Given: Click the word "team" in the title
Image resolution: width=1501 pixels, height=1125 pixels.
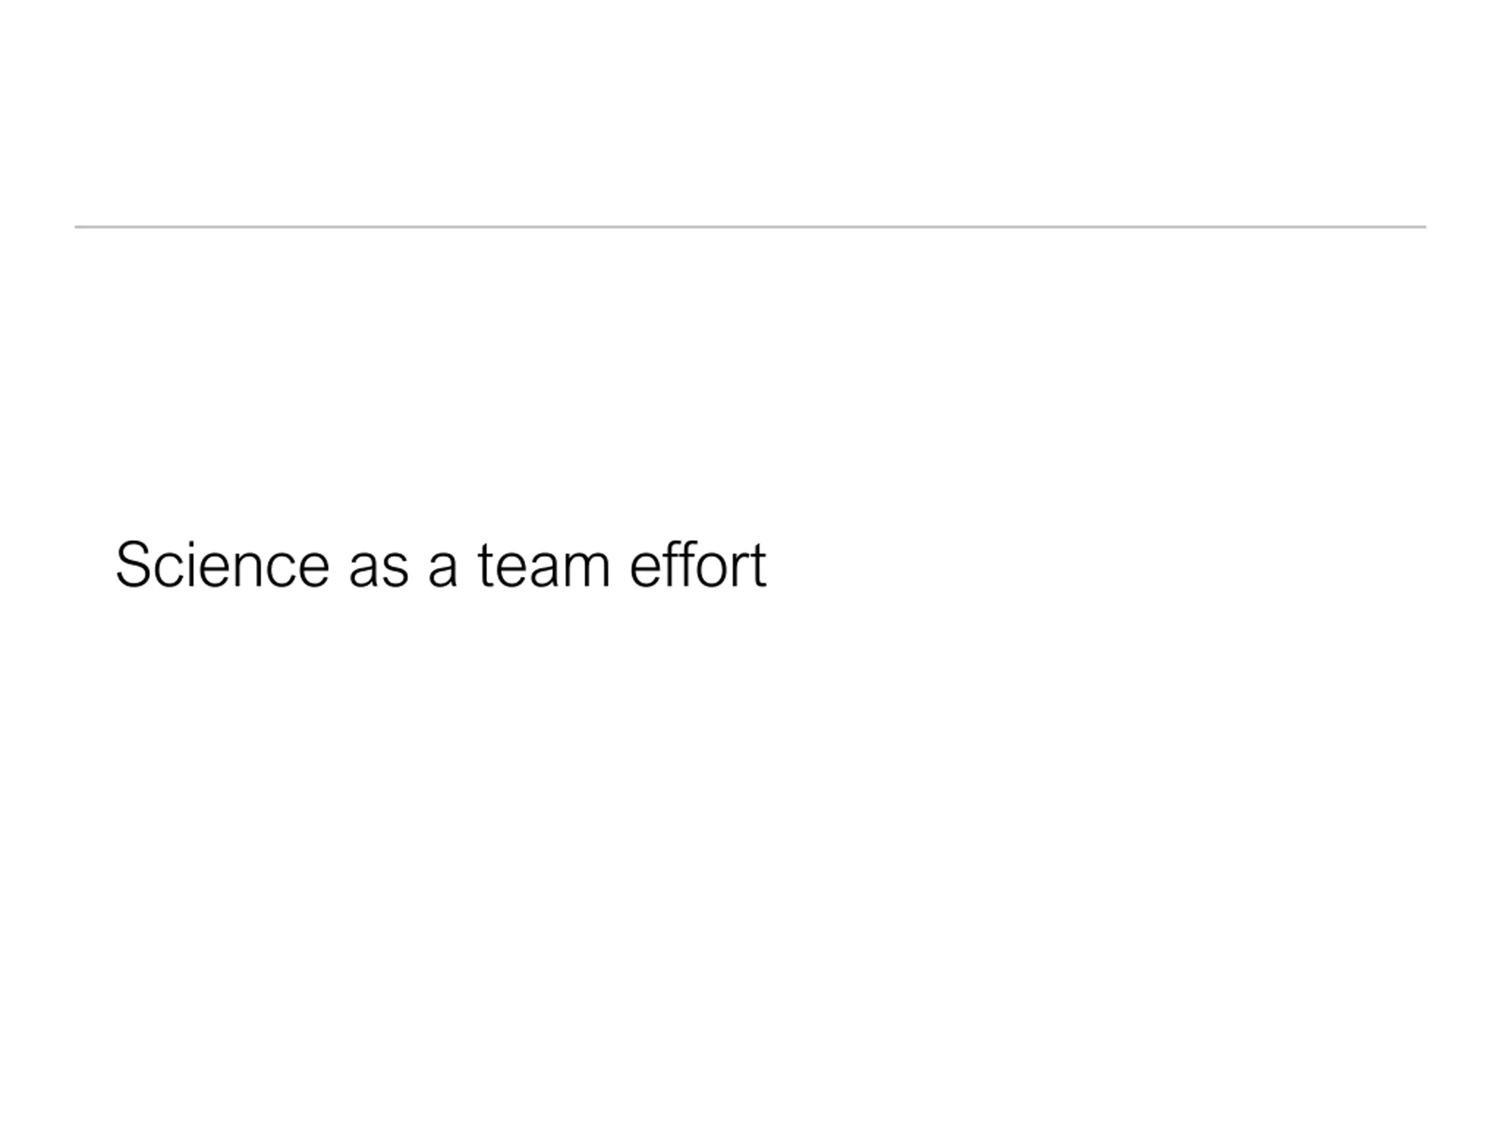Looking at the screenshot, I should pyautogui.click(x=544, y=565).
